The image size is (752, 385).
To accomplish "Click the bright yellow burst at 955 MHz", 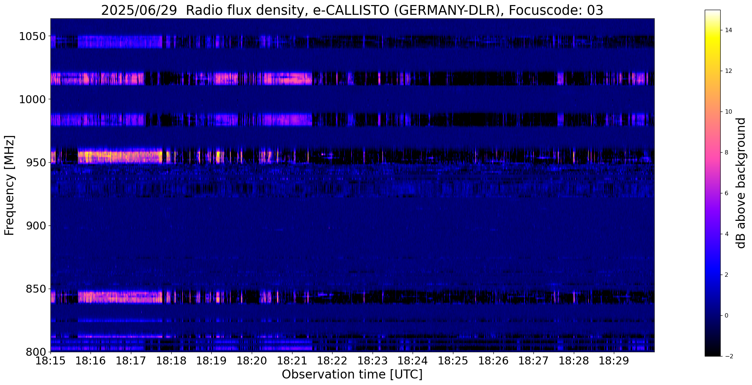I will point(120,157).
